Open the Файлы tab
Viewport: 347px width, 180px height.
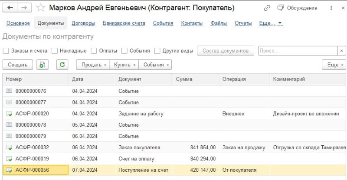pos(219,23)
